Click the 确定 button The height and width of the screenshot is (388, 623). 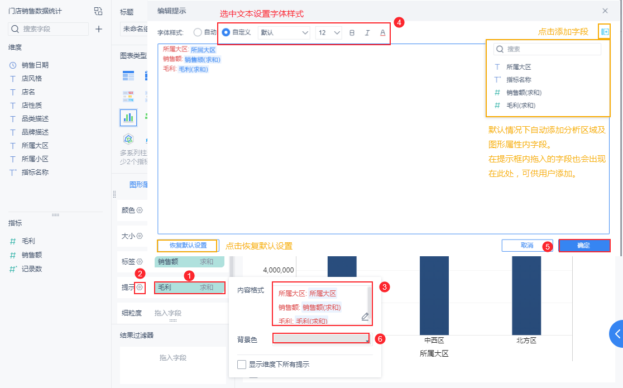tap(584, 245)
